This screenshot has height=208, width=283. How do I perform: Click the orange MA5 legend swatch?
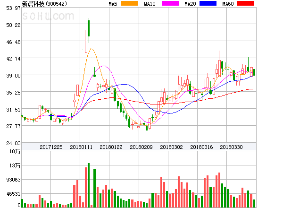pyautogui.click(x=129, y=3)
